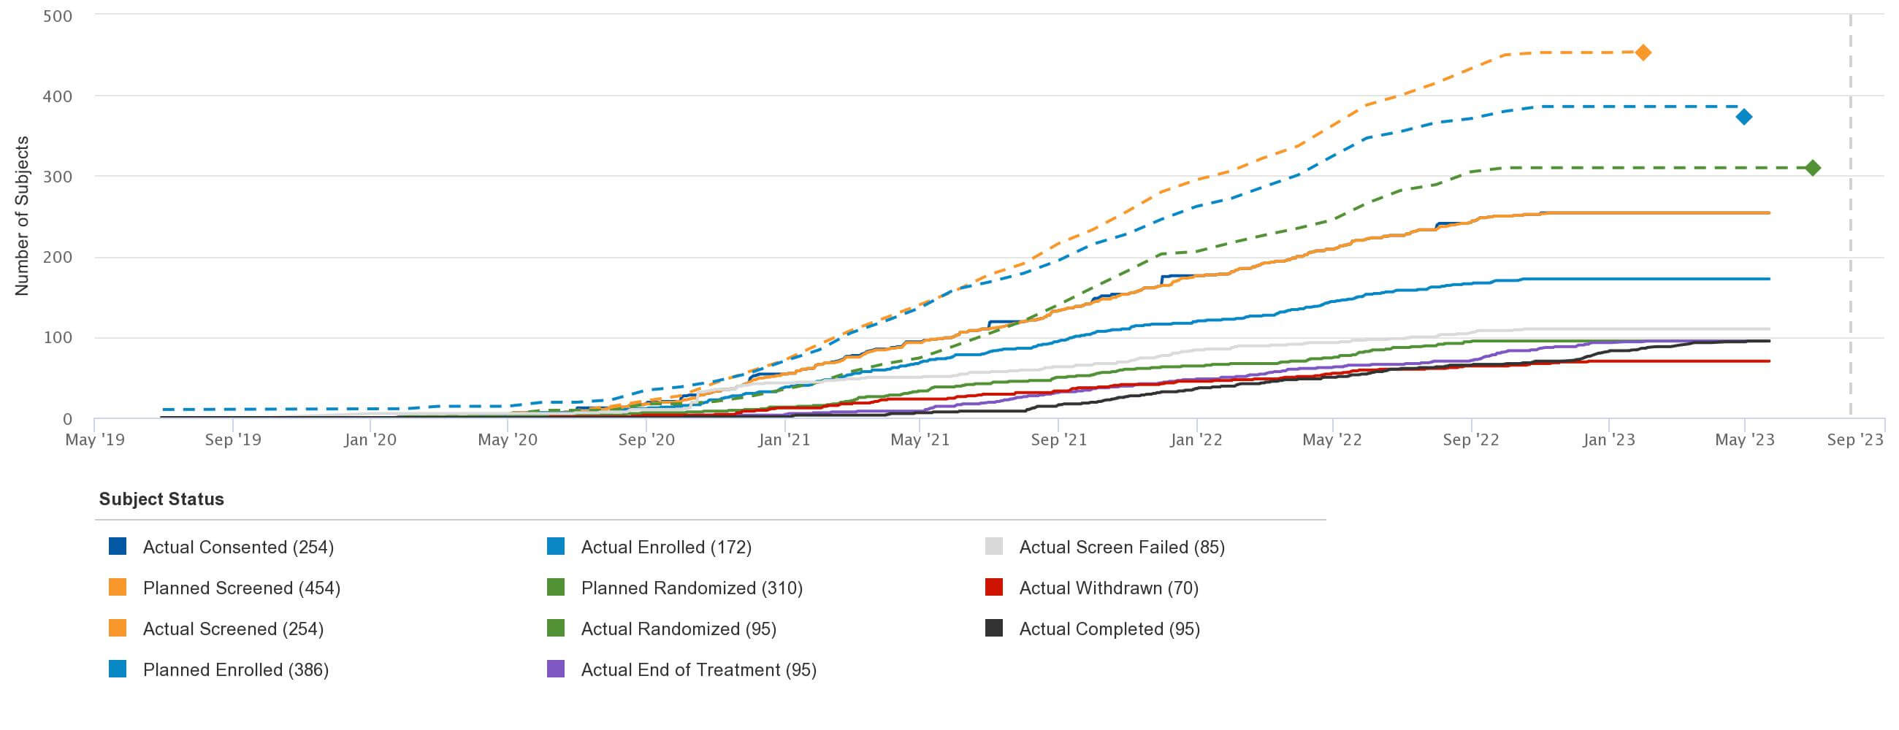The width and height of the screenshot is (1899, 730).
Task: Click the Sep '23 x-axis label
Action: (1854, 439)
